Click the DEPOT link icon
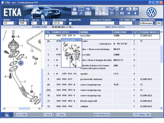The width and height of the screenshot is (164, 123). (x=105, y=9)
